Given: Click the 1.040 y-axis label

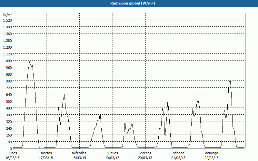Looking at the screenshot, I should tap(7, 61).
